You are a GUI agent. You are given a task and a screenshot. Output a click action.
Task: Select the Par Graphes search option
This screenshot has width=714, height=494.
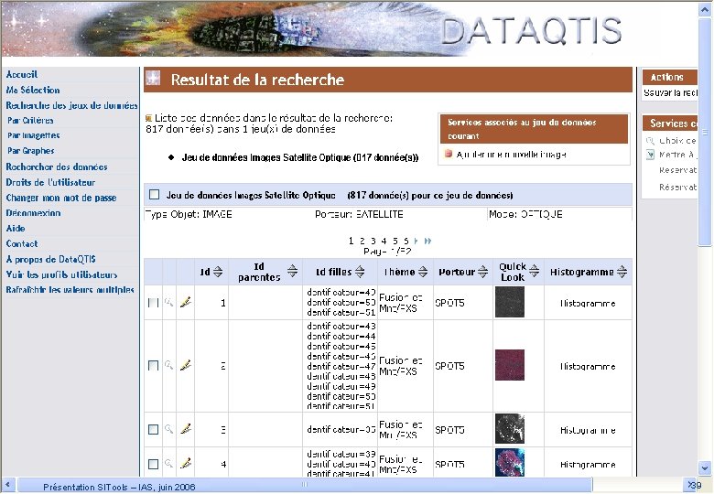tap(30, 151)
